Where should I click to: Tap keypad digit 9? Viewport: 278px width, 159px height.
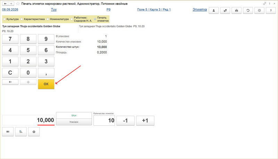pos(46,39)
